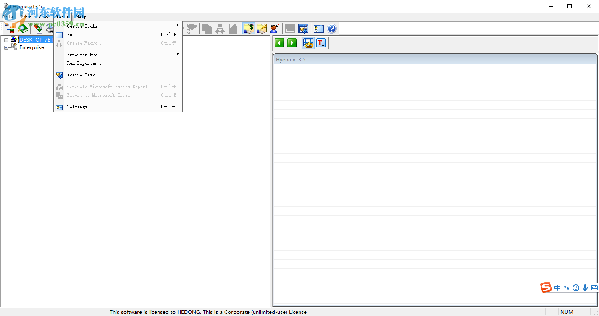Click the settings window icon on toolbar
599x316 pixels.
[x=303, y=29]
